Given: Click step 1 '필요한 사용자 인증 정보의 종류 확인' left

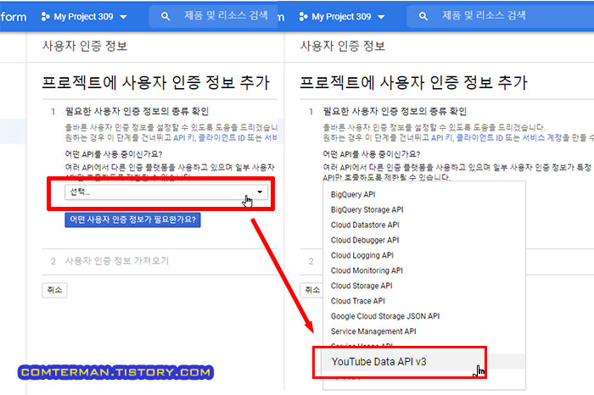Looking at the screenshot, I should click(137, 111).
